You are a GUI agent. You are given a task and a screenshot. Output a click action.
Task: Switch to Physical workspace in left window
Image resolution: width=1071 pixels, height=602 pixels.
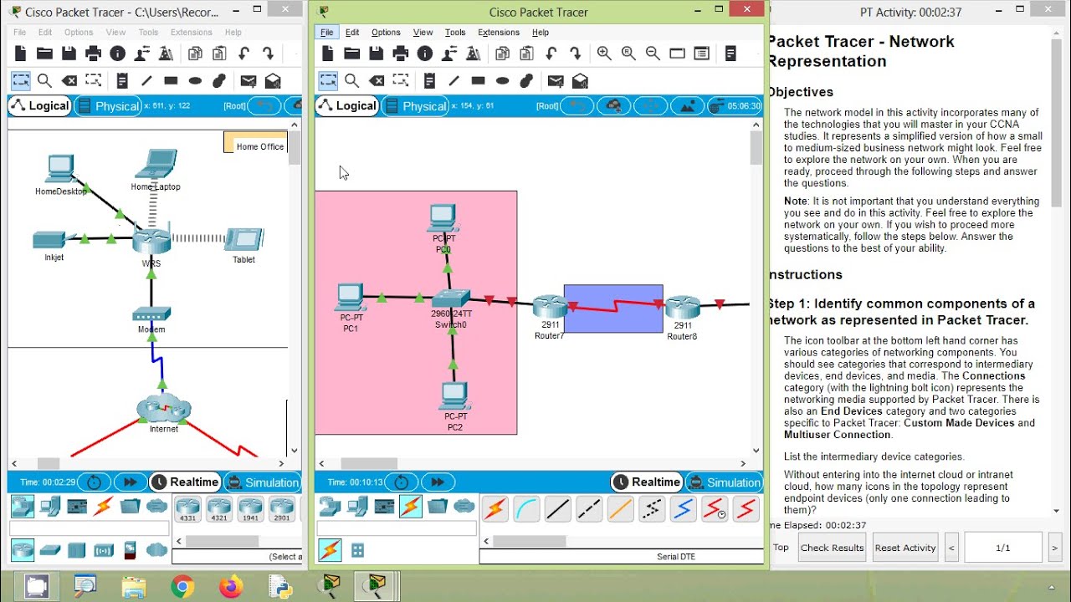click(107, 106)
